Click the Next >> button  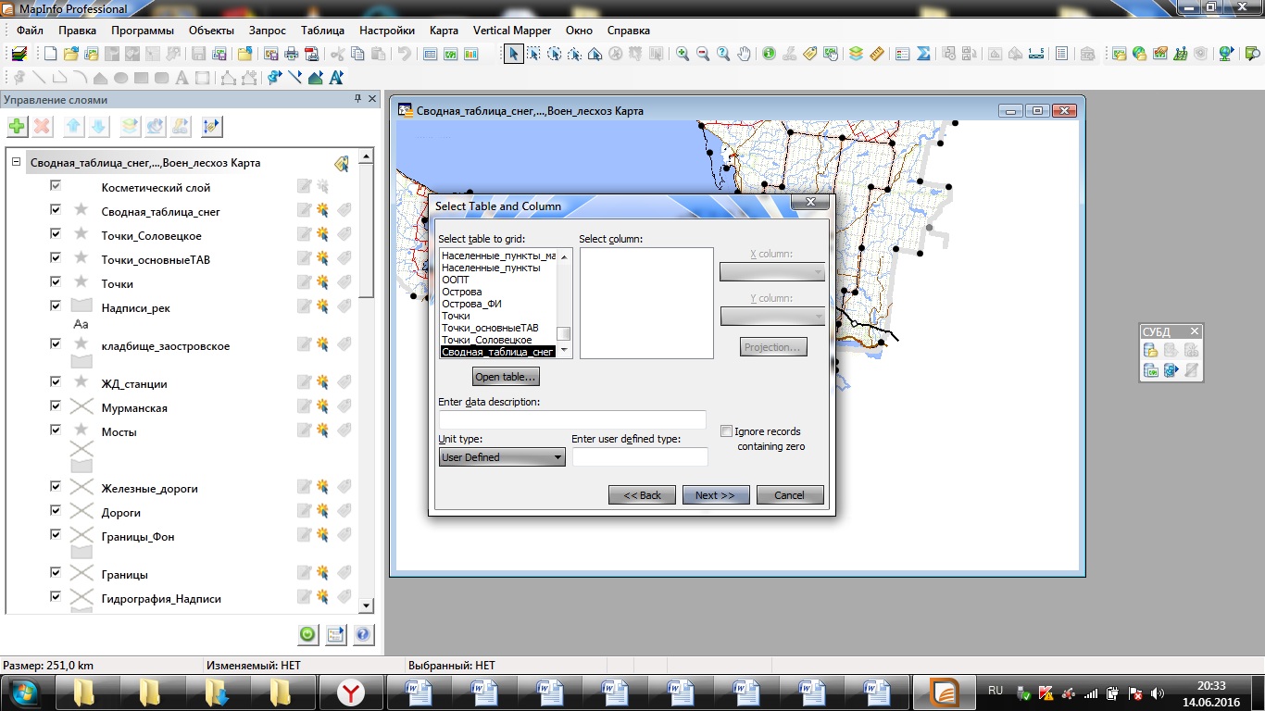[715, 495]
